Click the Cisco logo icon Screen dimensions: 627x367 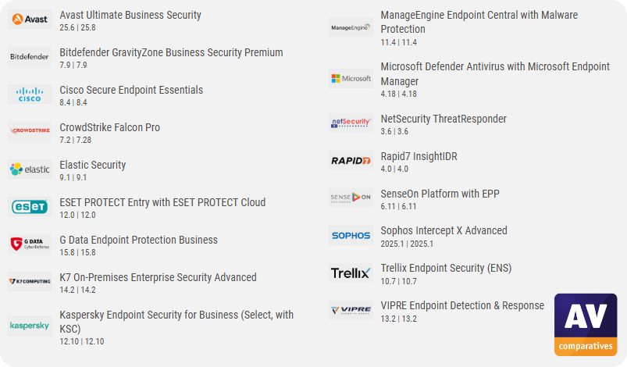pos(30,94)
